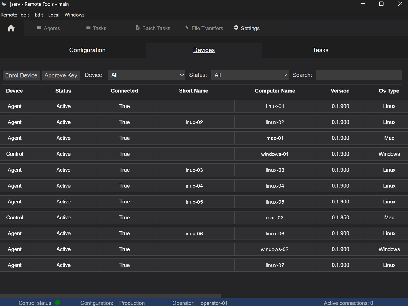Go to the Home icon tab
This screenshot has width=408, height=306.
(x=11, y=28)
